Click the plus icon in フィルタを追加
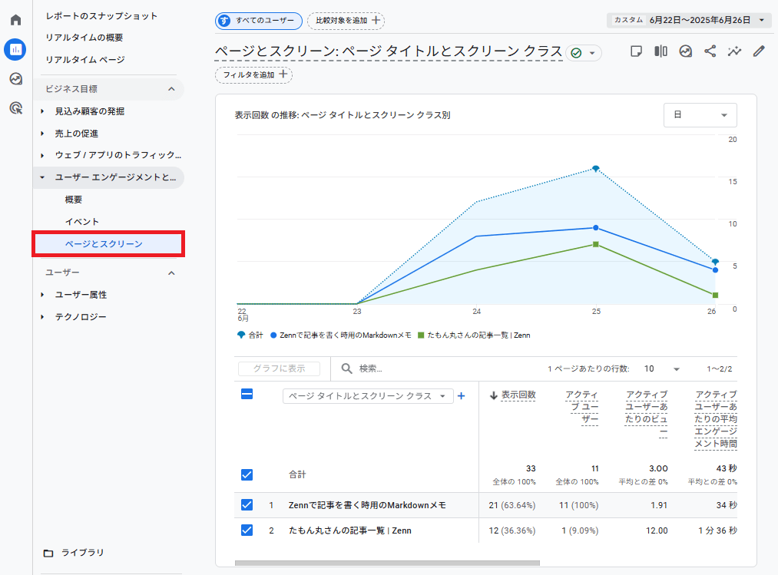The image size is (778, 575). coord(283,74)
